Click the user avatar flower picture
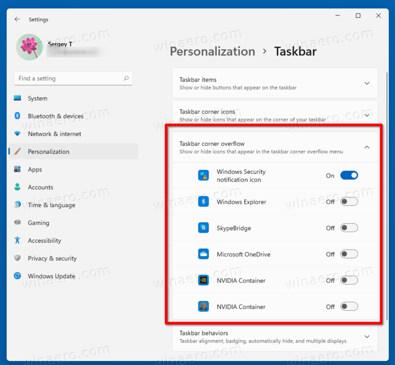 (29, 47)
